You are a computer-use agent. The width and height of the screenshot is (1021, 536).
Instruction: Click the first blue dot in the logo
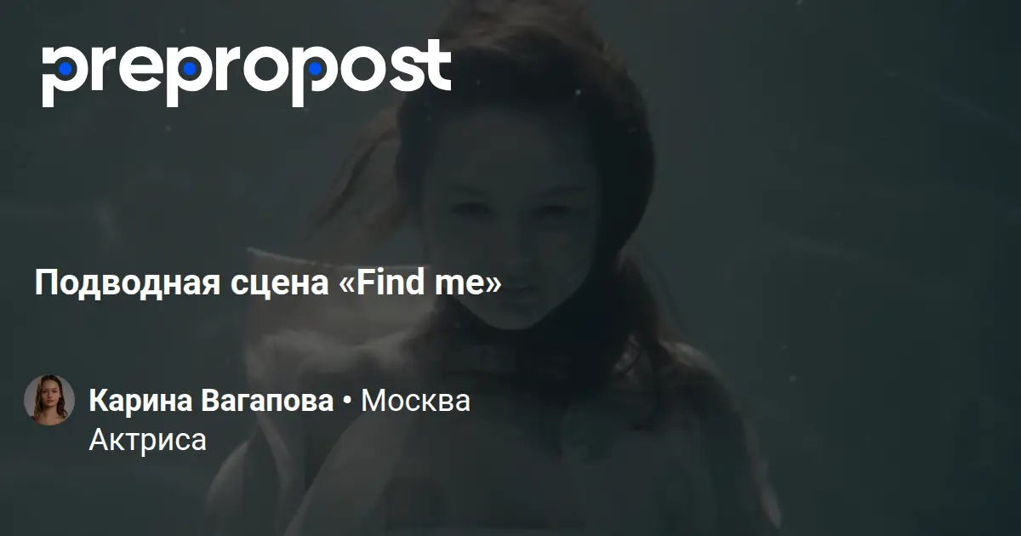point(65,68)
